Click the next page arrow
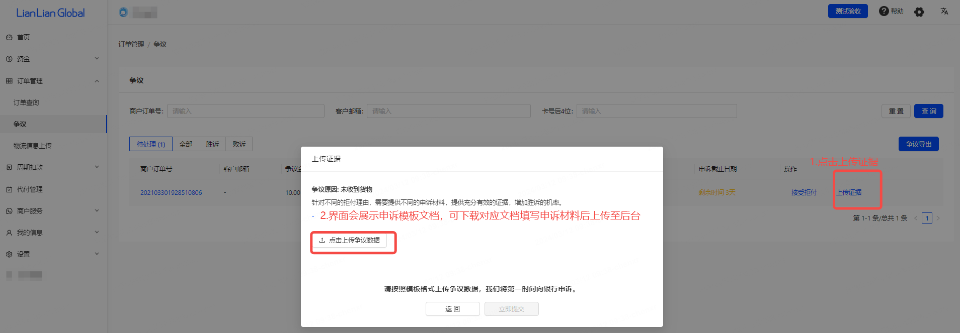The width and height of the screenshot is (960, 333). click(x=938, y=218)
